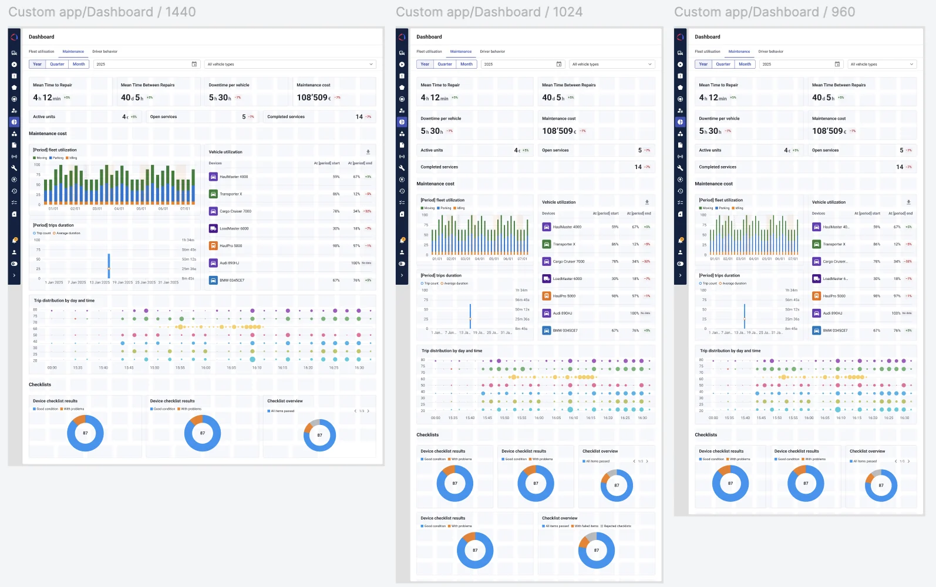
Task: Click the history clock icon in 1440 frame sidebar
Action: click(14, 191)
